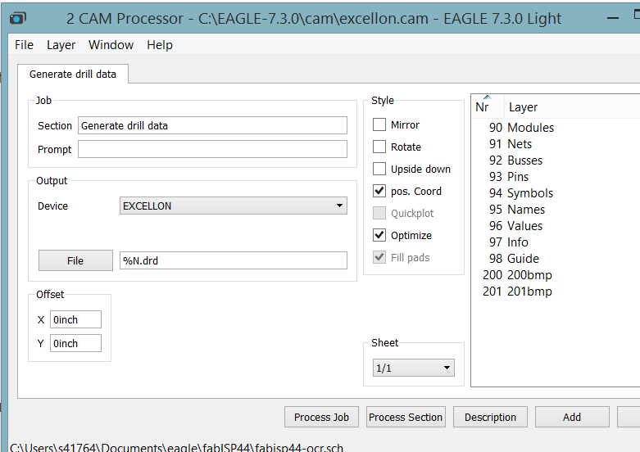
Task: Select layer 91 Nets
Action: tap(556, 144)
